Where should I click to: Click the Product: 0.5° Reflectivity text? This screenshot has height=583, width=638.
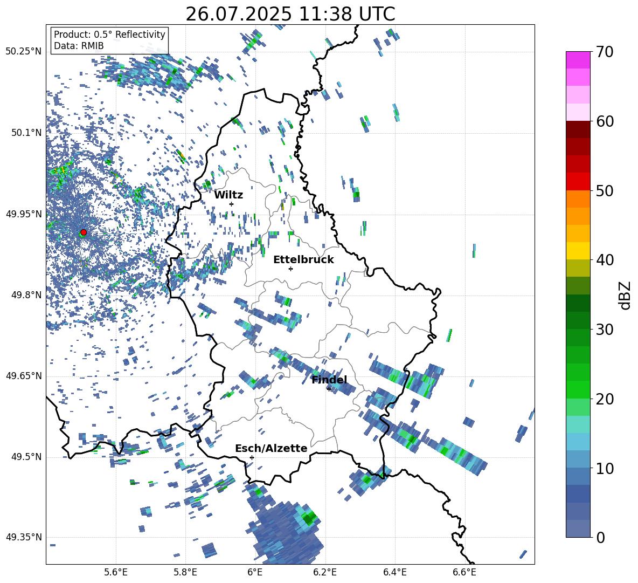click(109, 34)
